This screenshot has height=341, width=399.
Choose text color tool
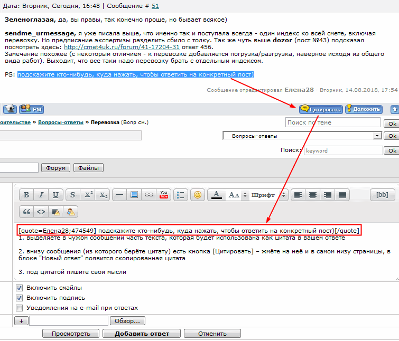point(216,195)
